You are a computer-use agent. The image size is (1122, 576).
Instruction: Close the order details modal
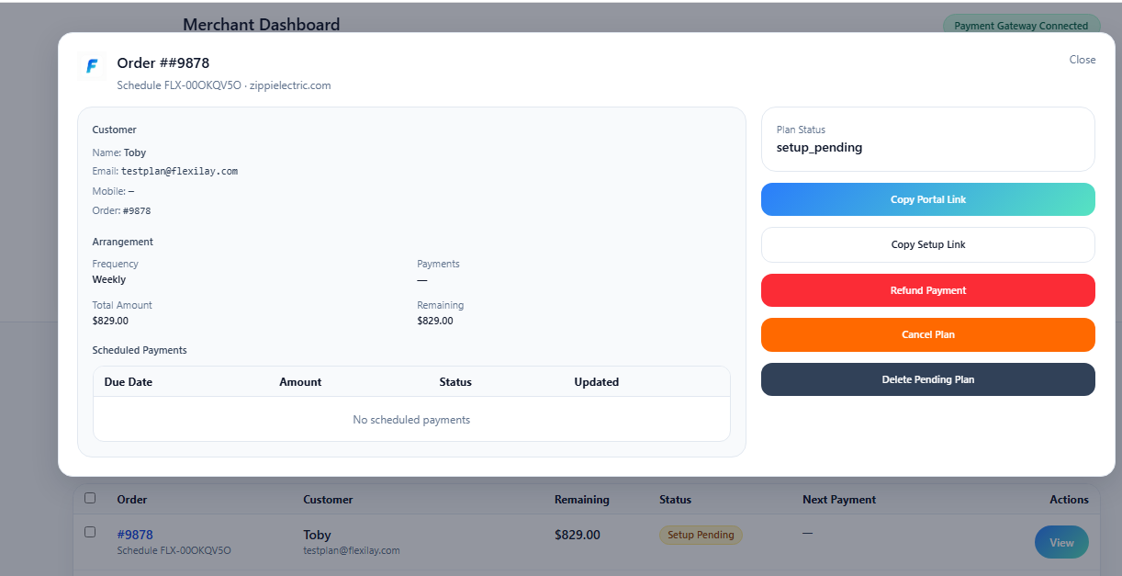click(1083, 60)
